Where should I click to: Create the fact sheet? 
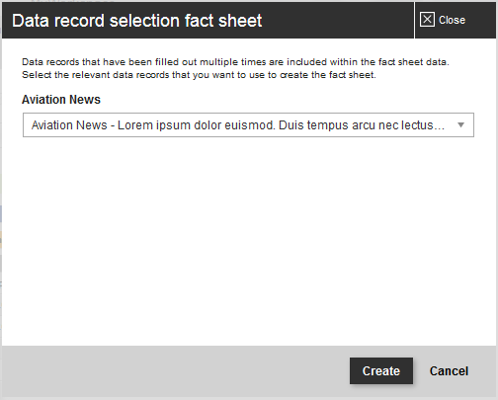pos(381,371)
